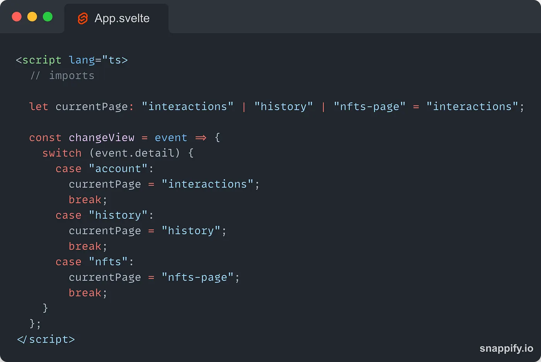
Task: Click the "nfts-page" string in the type declaration
Action: click(x=369, y=107)
